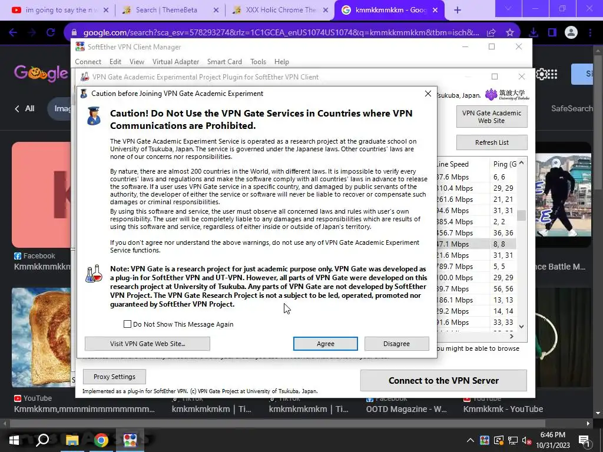The height and width of the screenshot is (452, 603).
Task: Select the 37.6 Mbps server row
Action: click(x=476, y=177)
